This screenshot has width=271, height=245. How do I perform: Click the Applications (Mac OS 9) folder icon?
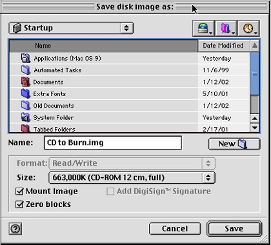coord(26,58)
